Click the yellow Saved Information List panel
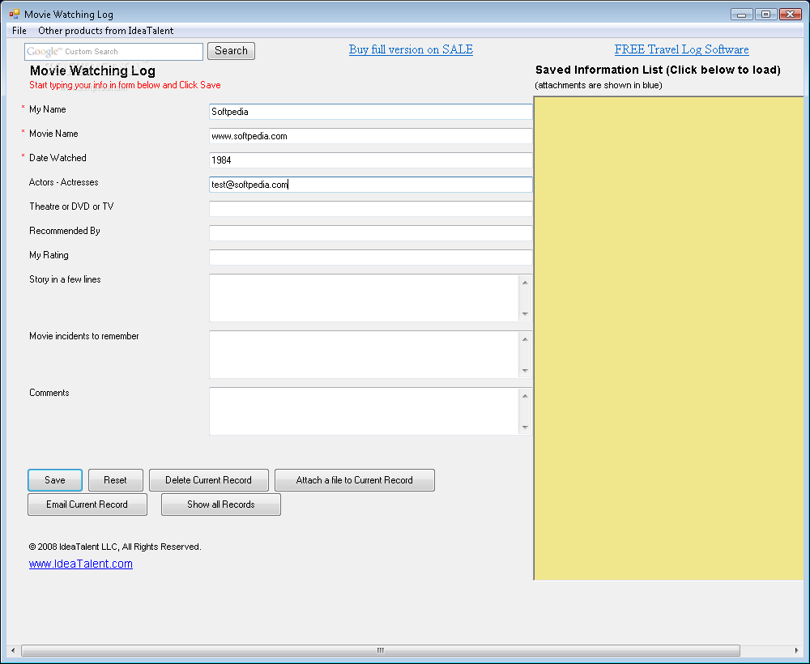Screen dimensions: 810x664 (669, 338)
